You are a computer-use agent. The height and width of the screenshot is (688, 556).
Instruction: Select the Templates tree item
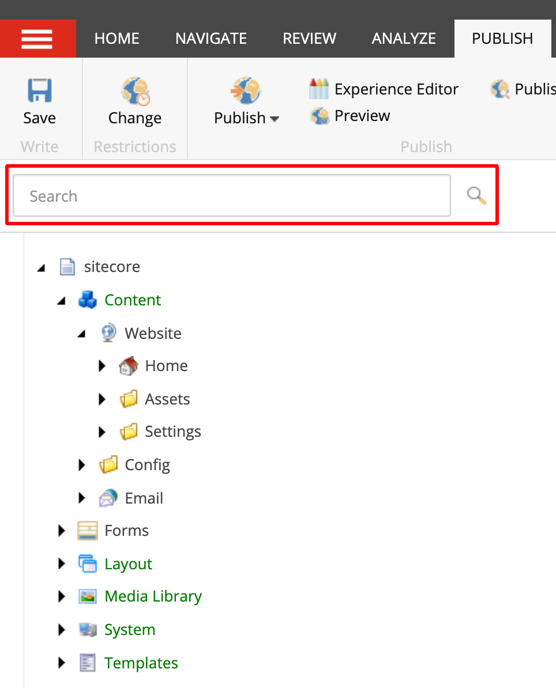coord(141,663)
